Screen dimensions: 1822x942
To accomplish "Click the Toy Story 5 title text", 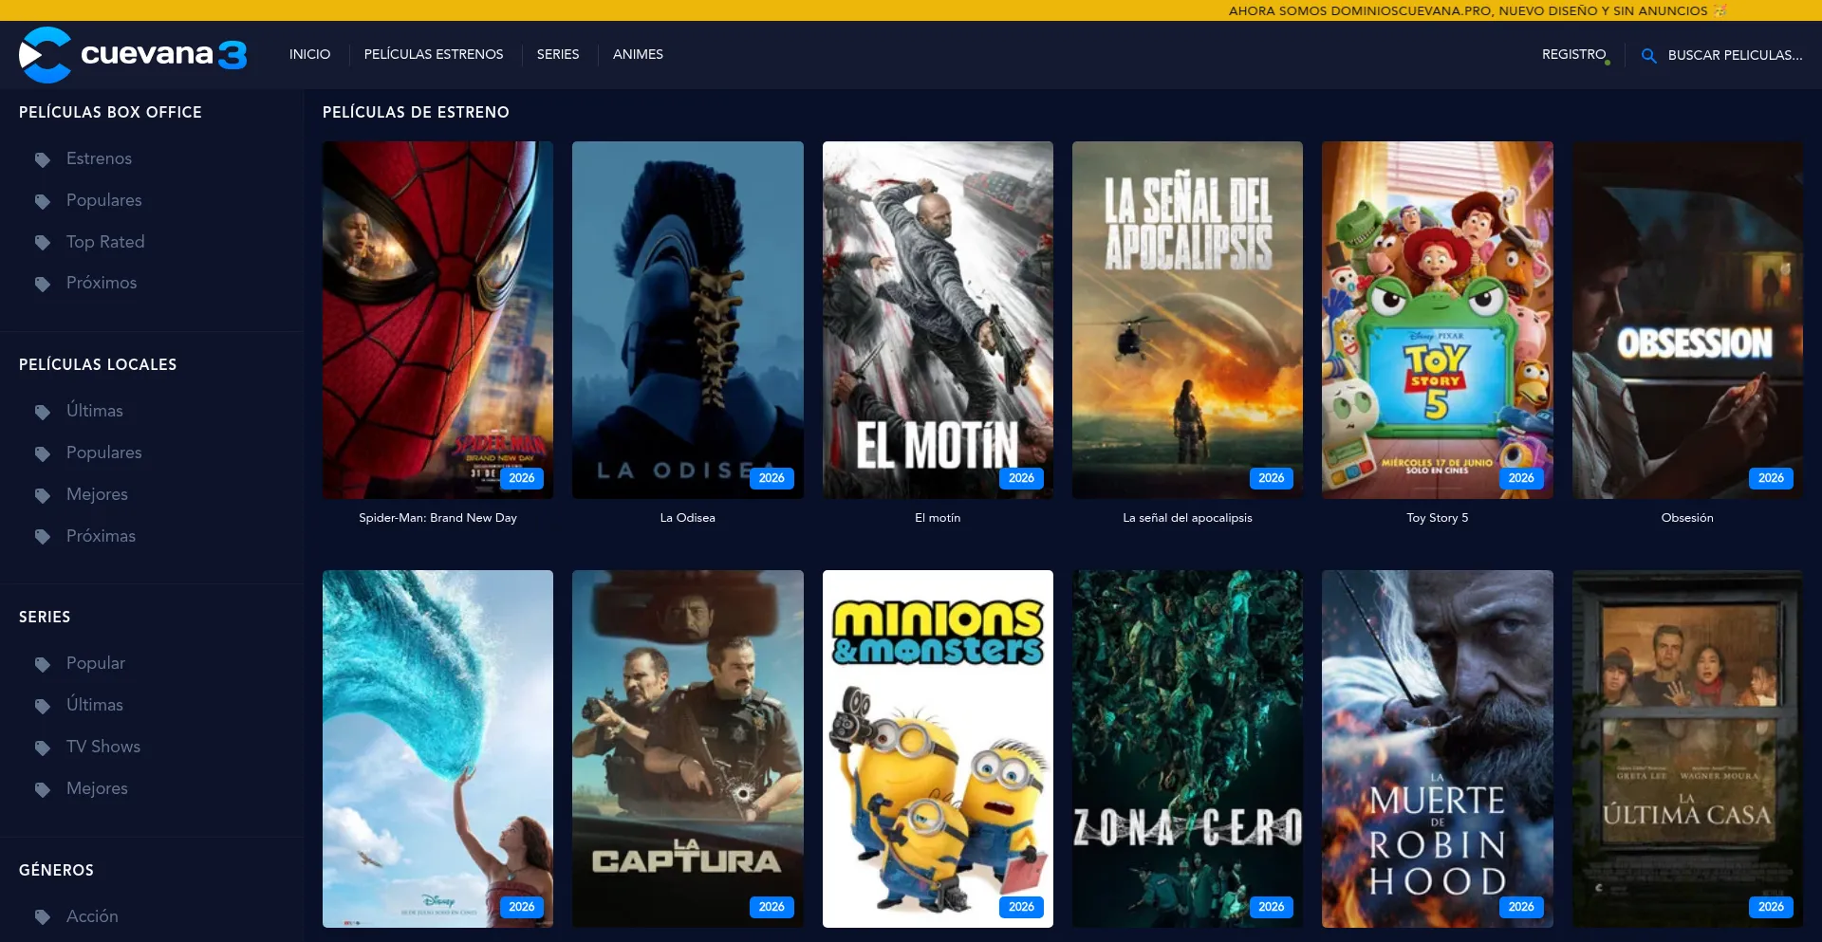I will tap(1438, 518).
